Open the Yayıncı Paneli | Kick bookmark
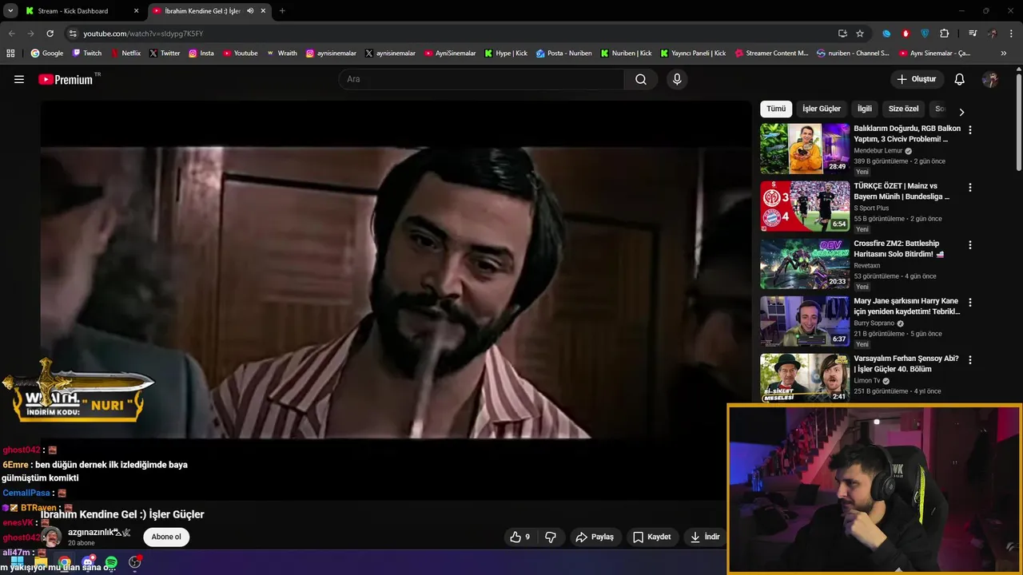1023x575 pixels. click(692, 54)
